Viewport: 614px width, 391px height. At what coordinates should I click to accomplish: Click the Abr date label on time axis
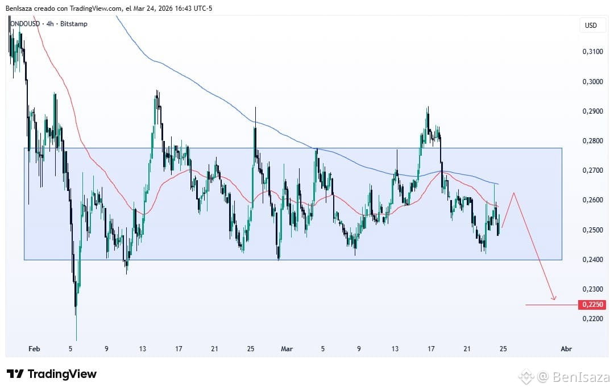pyautogui.click(x=566, y=349)
